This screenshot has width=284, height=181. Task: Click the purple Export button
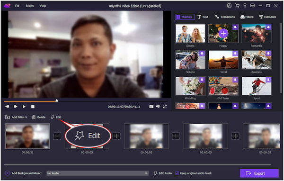[259, 173]
